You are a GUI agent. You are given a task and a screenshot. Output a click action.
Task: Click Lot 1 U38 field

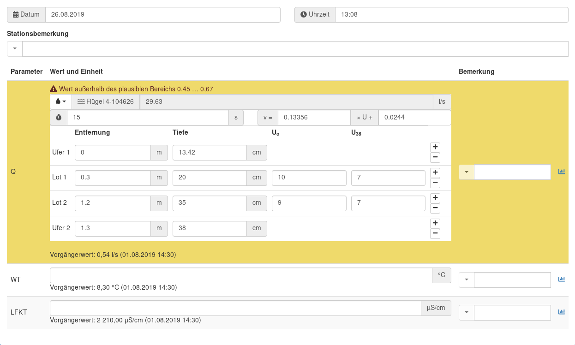tap(388, 178)
